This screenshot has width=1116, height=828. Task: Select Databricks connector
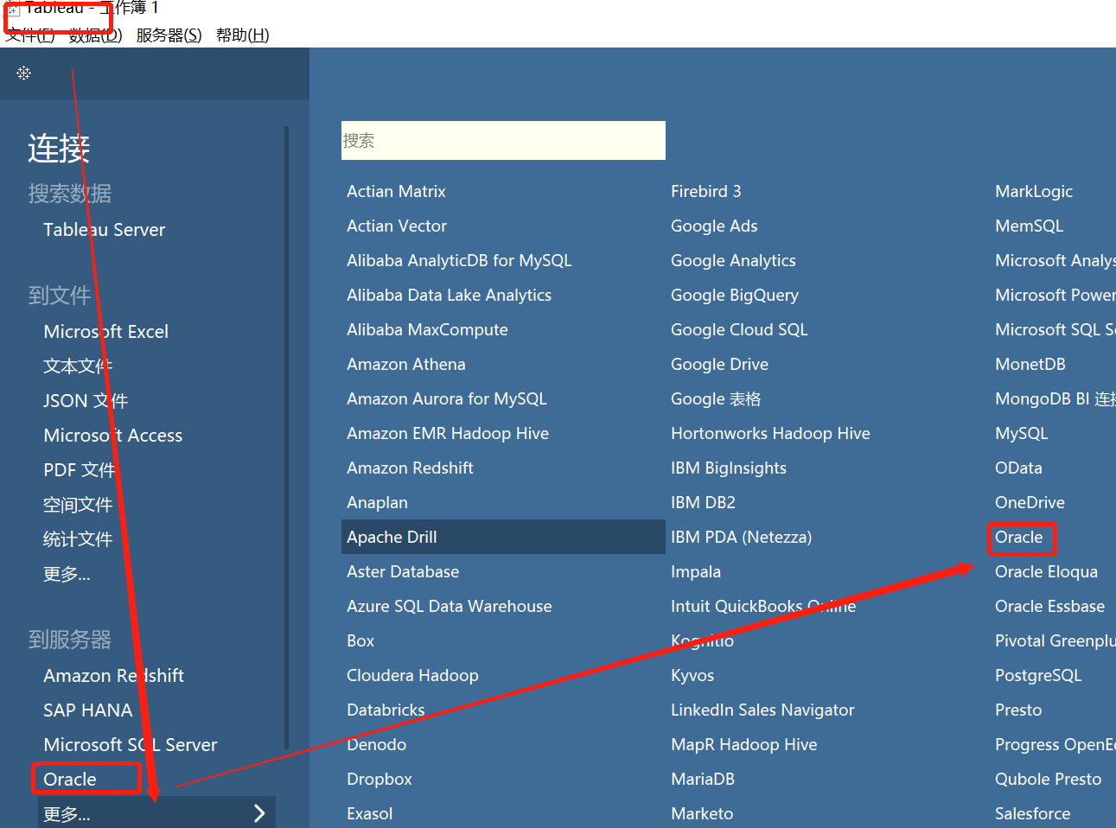coord(386,710)
